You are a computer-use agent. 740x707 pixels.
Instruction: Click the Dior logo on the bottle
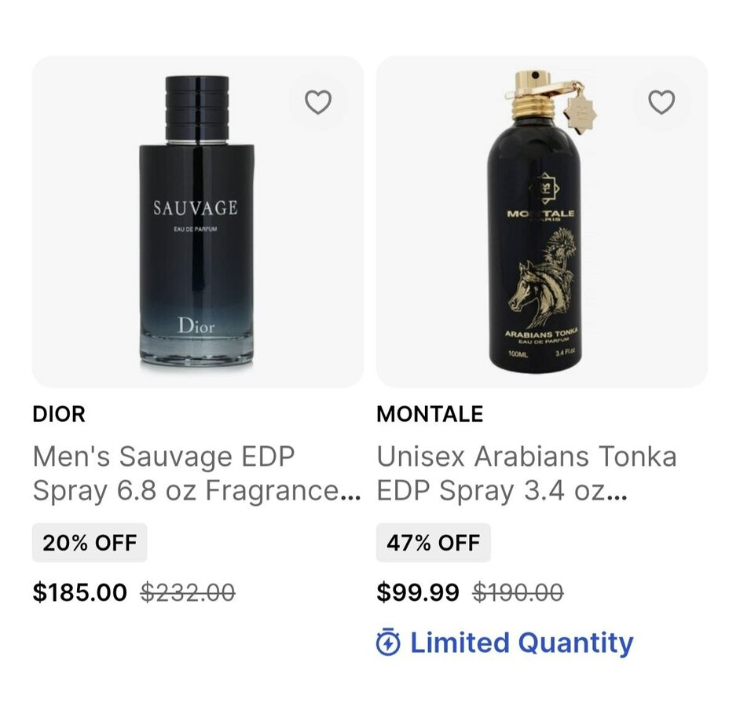click(x=196, y=325)
